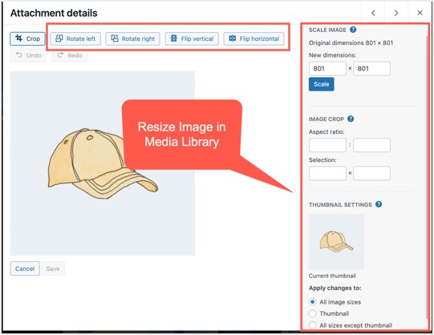This screenshot has height=335, width=434.
Task: Flip the image horizontally
Action: coord(254,38)
